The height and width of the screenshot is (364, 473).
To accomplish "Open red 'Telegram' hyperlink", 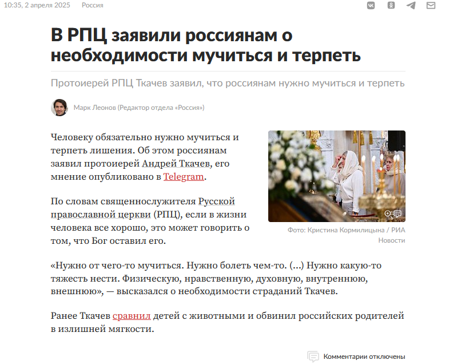I will click(184, 177).
